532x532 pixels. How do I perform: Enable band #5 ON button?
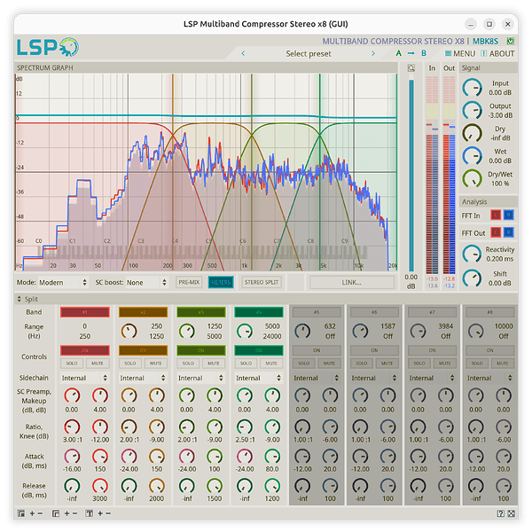317,350
